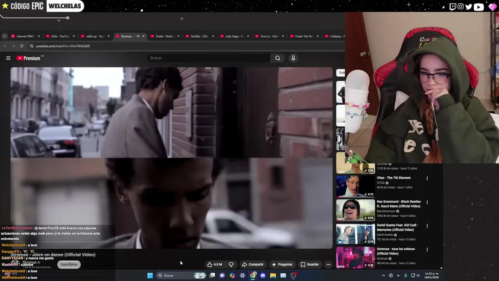Image resolution: width=499 pixels, height=281 pixels.
Task: View site information icon in address bar
Action: point(32,46)
